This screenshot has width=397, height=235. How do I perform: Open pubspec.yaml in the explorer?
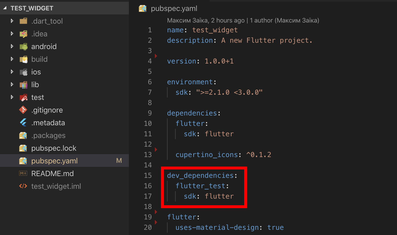[x=54, y=161]
